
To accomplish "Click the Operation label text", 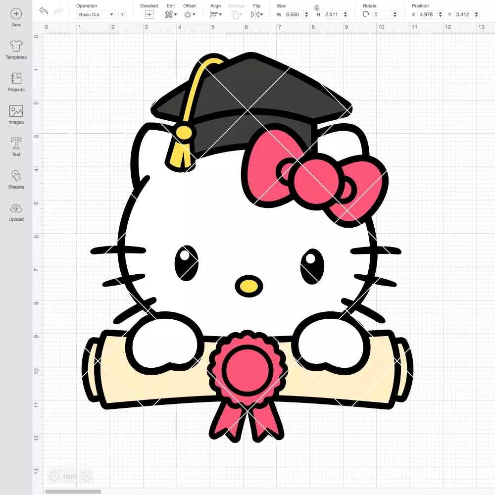I will (x=87, y=5).
